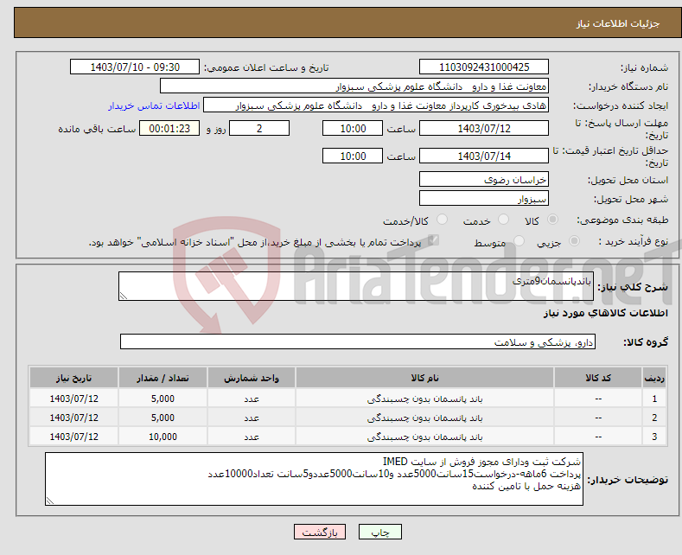
Task: Click quantity 5,000 in row 1
Action: pos(163,399)
